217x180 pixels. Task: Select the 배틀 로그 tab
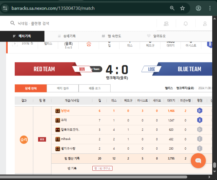pyautogui.click(x=95, y=88)
